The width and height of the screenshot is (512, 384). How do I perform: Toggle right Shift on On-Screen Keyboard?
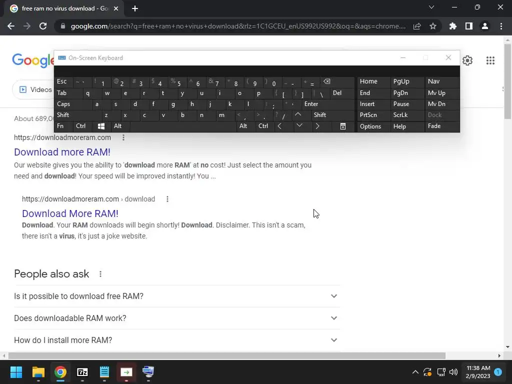[x=332, y=115]
